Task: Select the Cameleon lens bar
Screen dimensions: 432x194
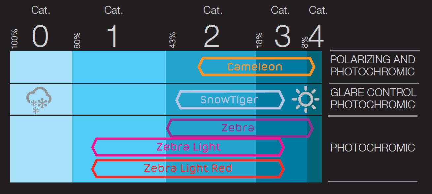Action: click(256, 67)
